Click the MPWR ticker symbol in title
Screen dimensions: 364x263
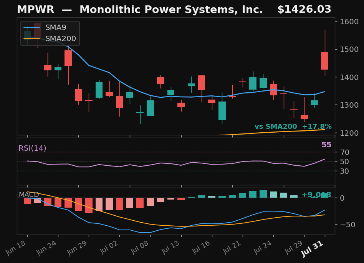36,10
